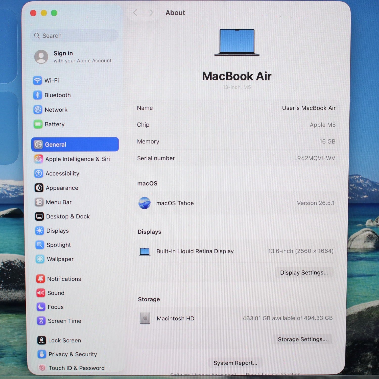This screenshot has height=379, width=379.
Task: Click the large "MacBook Air" heading
Action: 237,76
